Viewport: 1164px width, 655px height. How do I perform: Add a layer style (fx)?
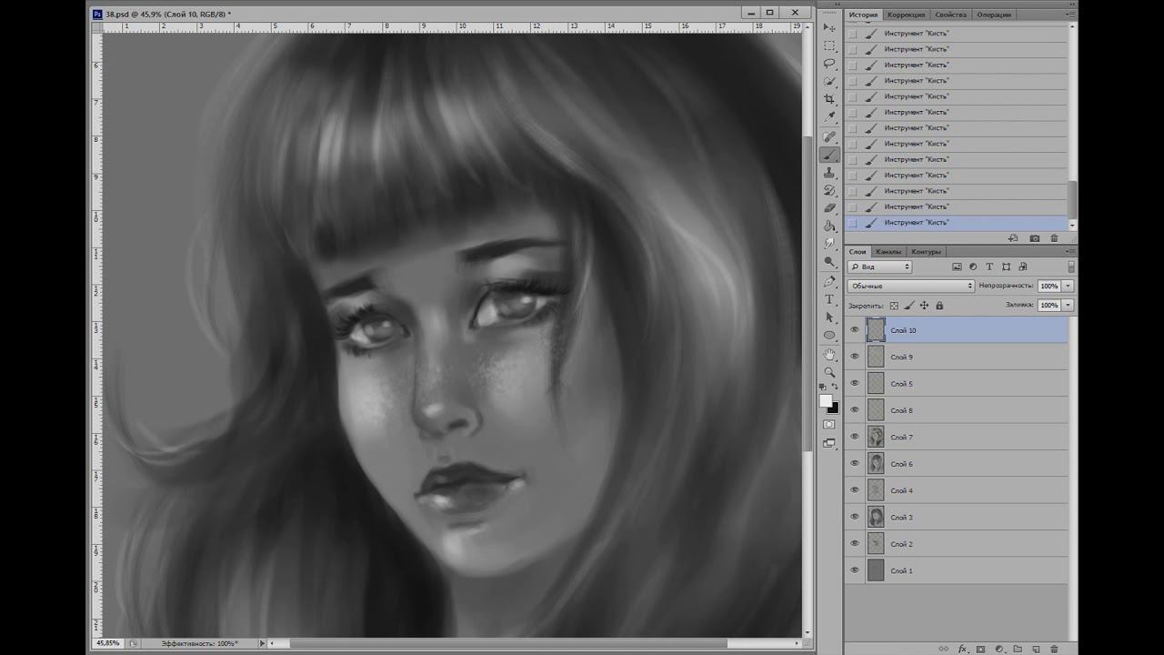(962, 649)
